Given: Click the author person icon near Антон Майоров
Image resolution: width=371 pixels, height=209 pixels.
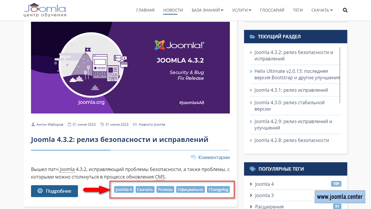Looking at the screenshot, I should pyautogui.click(x=33, y=124).
